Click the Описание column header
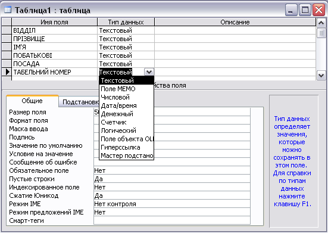The image size is (328, 233). (235, 22)
